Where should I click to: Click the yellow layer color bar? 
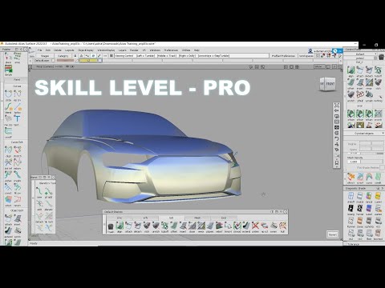click(89, 61)
